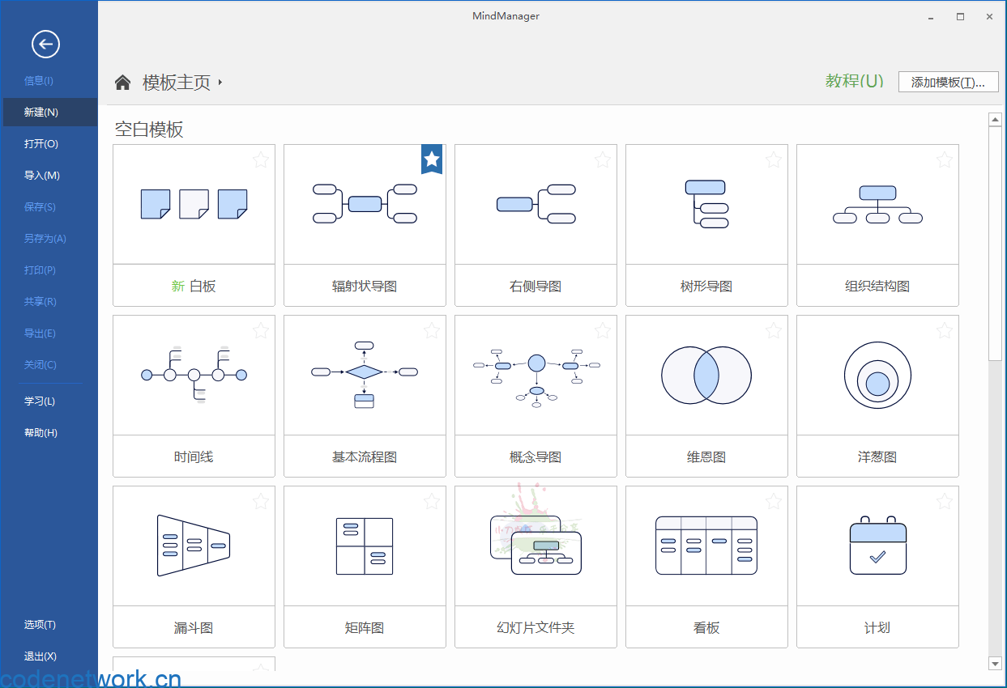This screenshot has height=688, width=1007.
Task: Click the home icon before 模板主页
Action: [122, 81]
